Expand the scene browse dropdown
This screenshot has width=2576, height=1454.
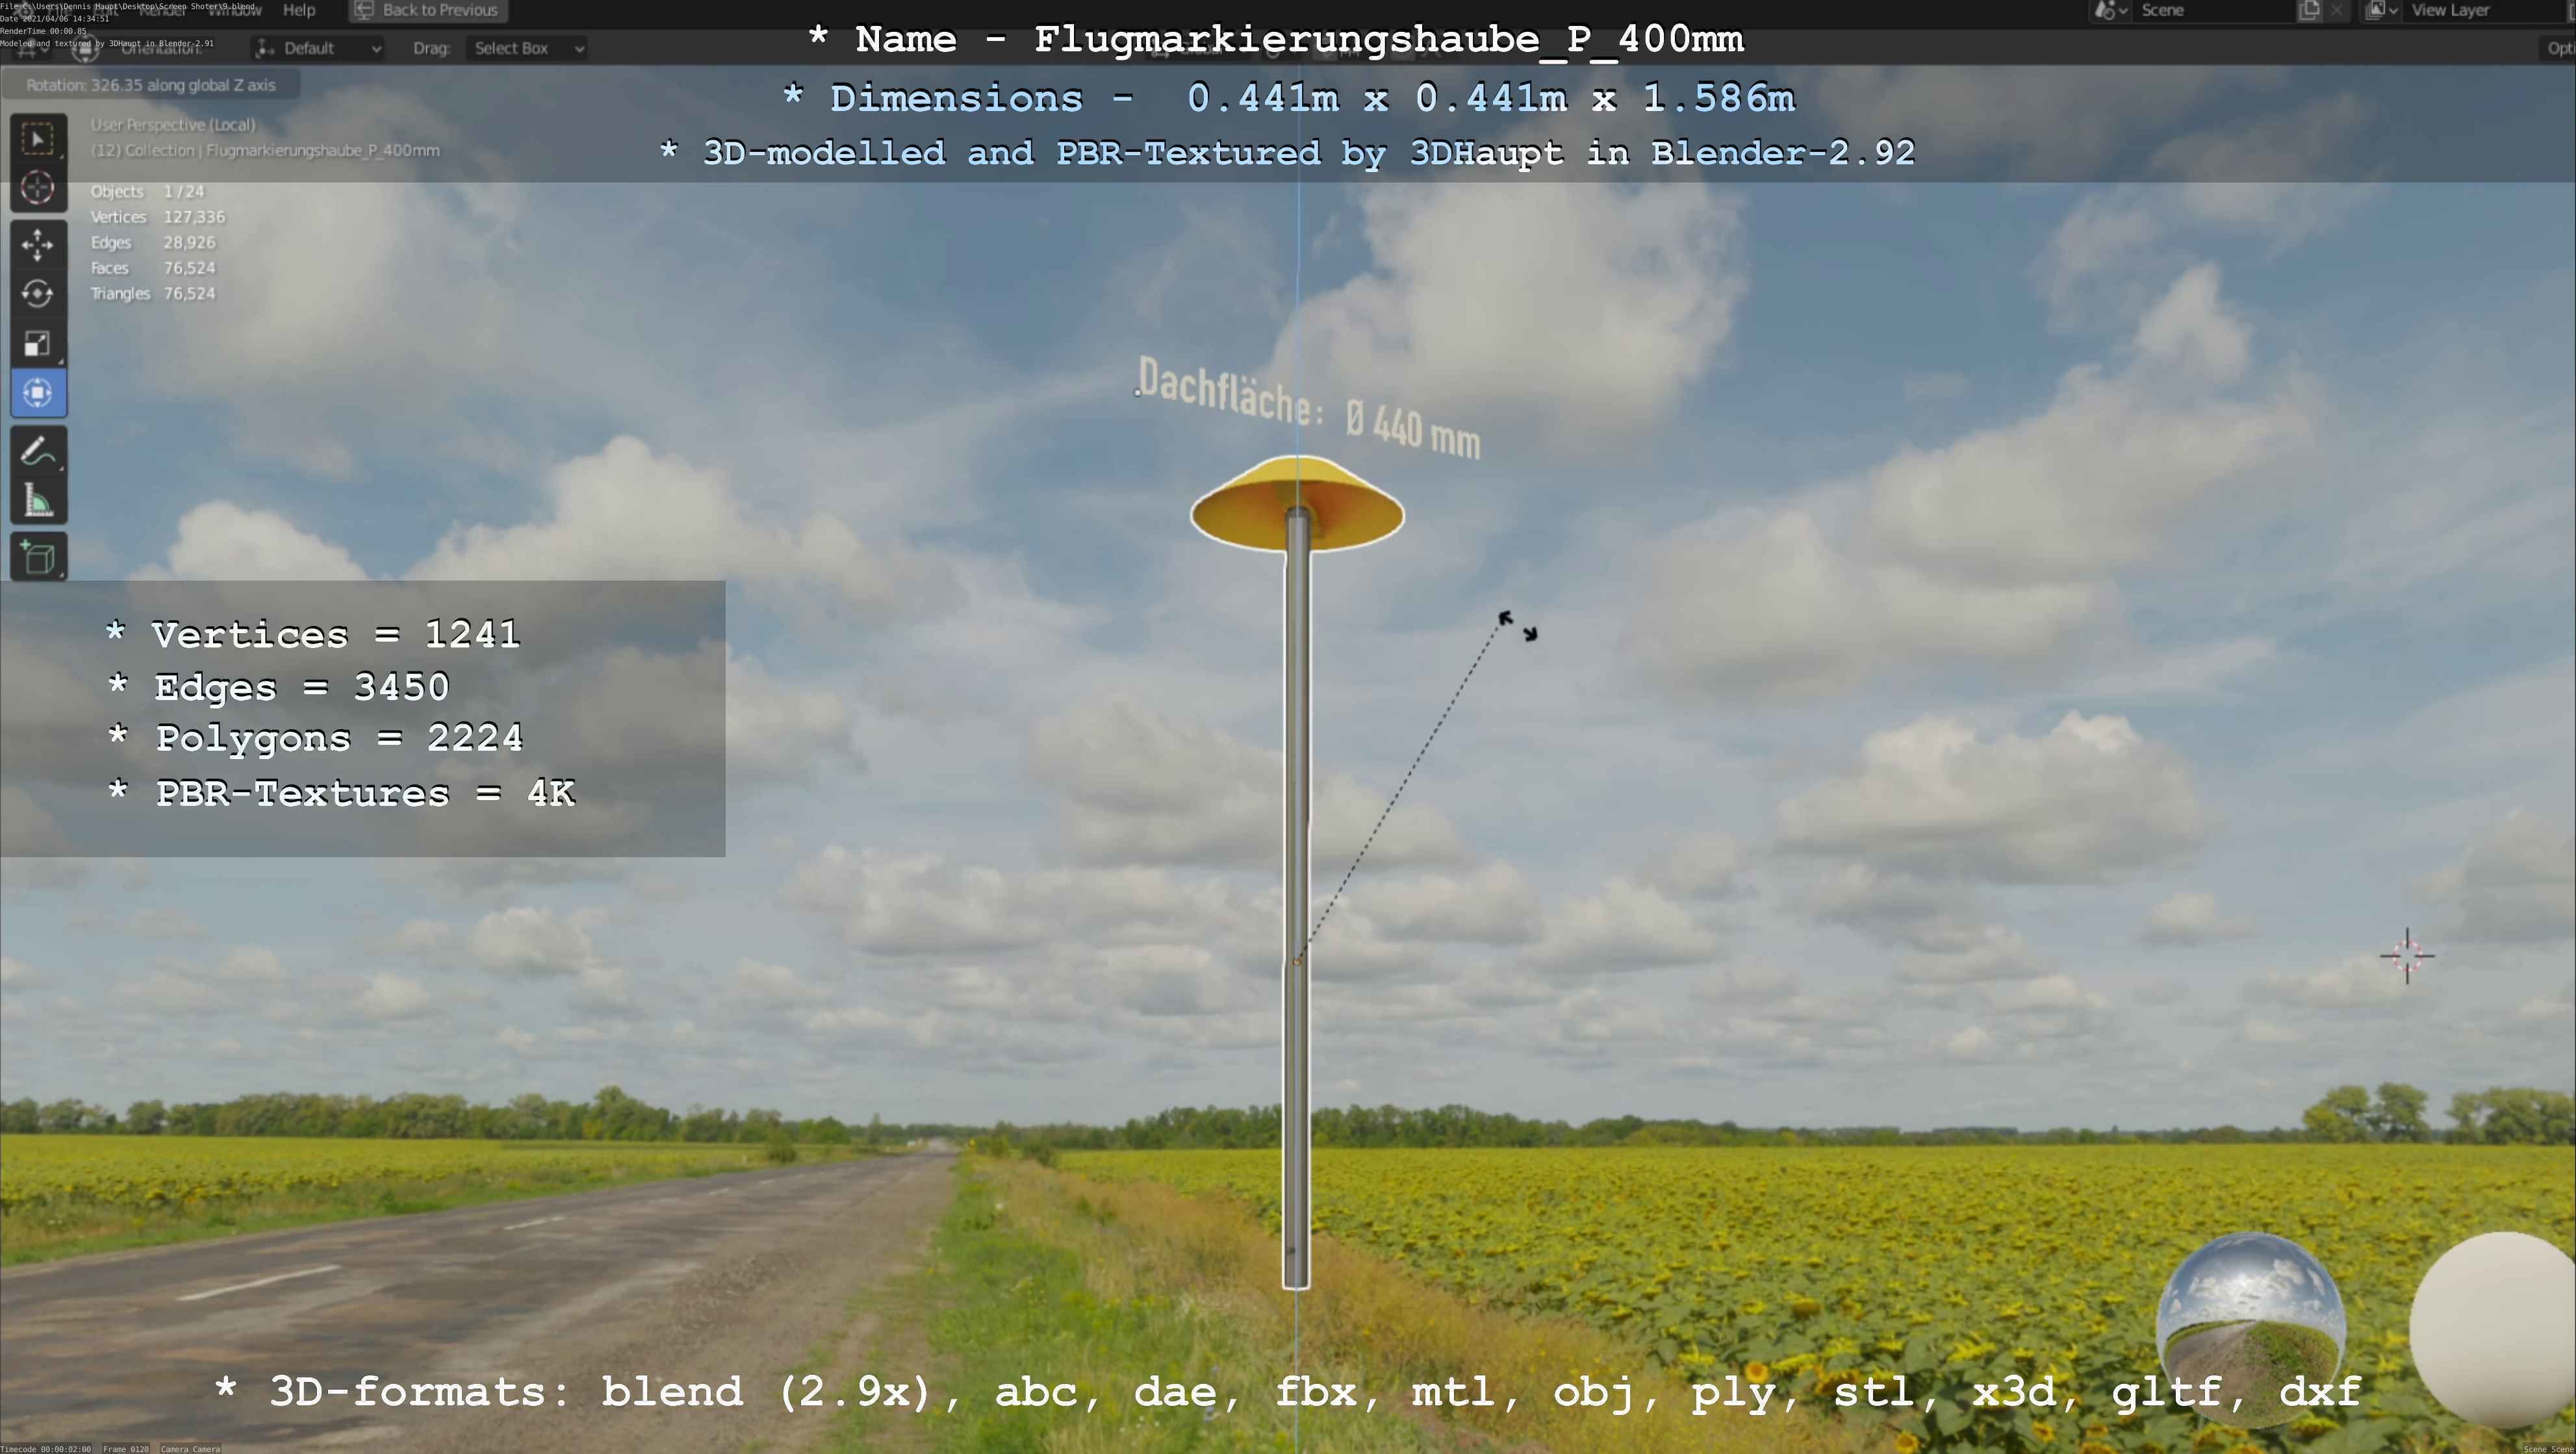[x=2111, y=11]
